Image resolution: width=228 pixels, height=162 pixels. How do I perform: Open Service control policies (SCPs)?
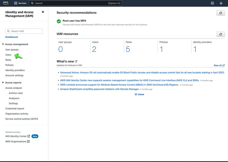click(21, 119)
